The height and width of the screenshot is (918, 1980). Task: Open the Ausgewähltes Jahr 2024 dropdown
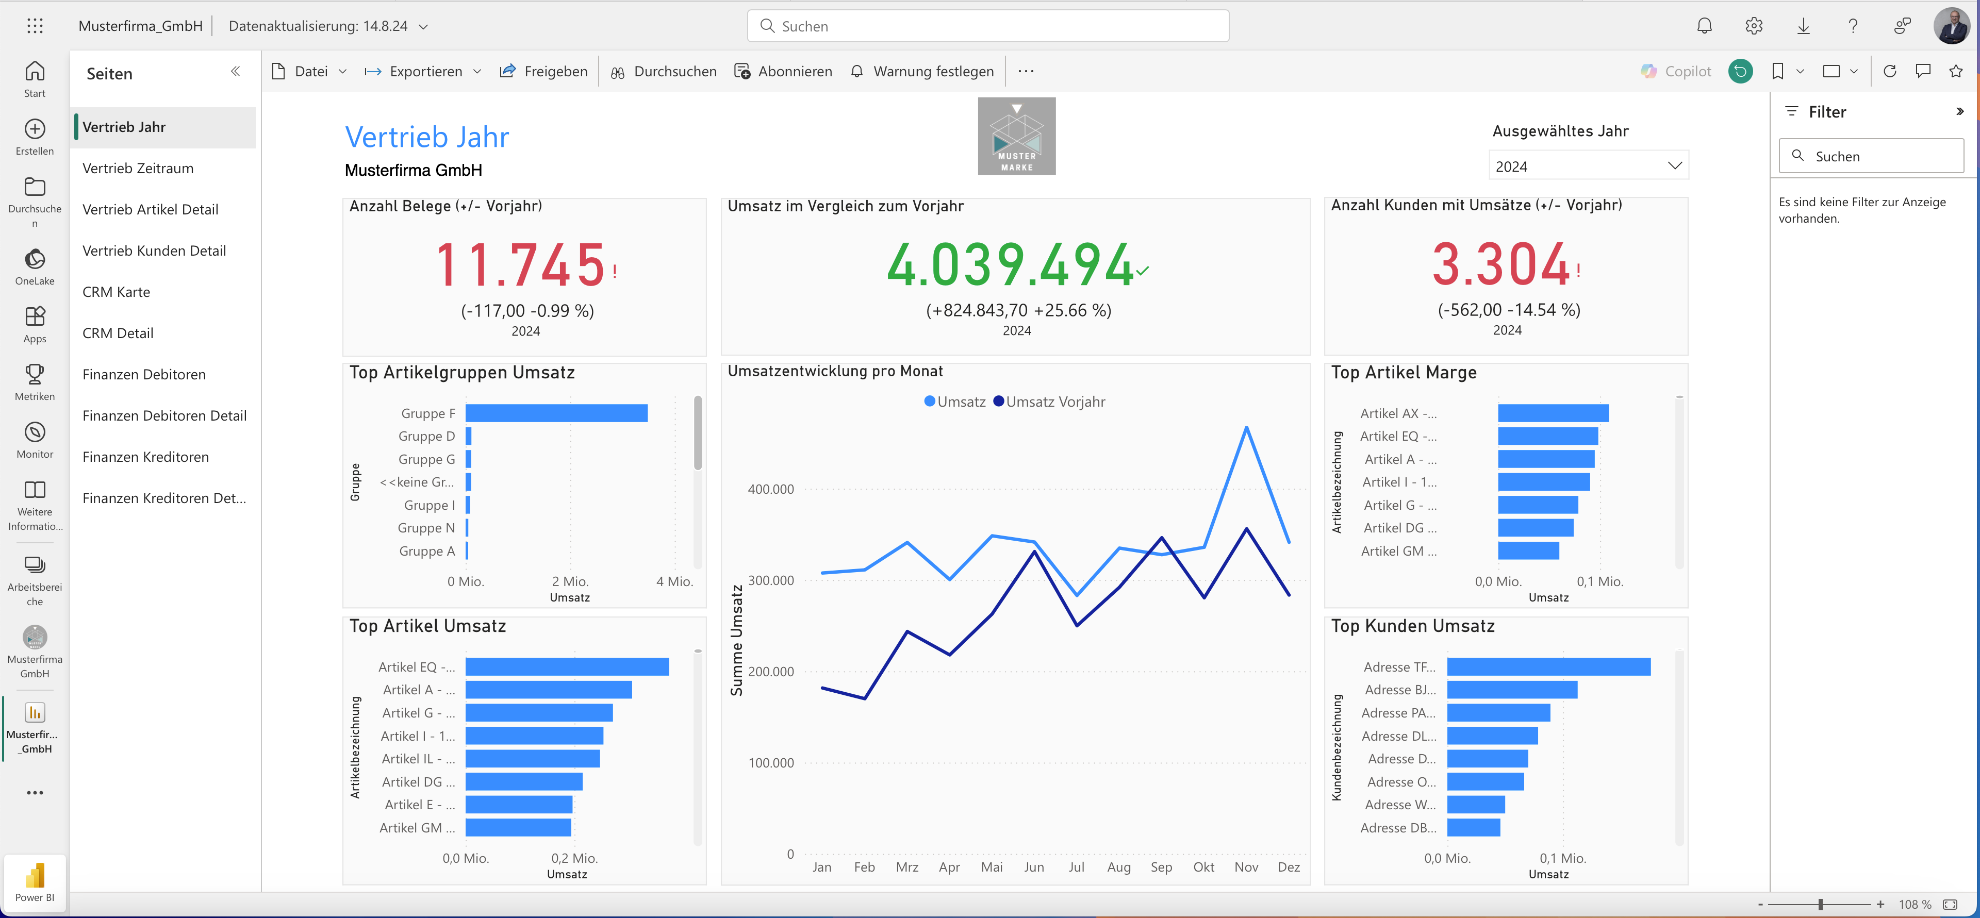click(1588, 166)
